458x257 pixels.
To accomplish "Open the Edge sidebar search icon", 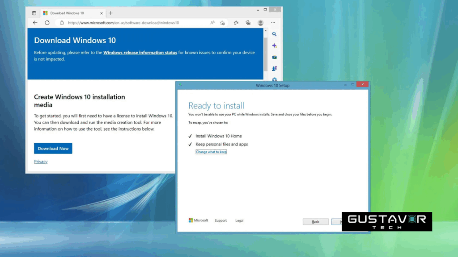I will (274, 34).
